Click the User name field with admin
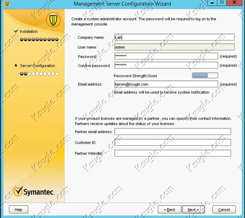The image size is (245, 218). point(174,47)
